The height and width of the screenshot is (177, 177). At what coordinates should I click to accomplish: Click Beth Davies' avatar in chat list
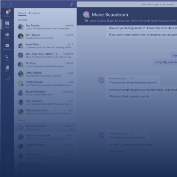click(x=20, y=36)
